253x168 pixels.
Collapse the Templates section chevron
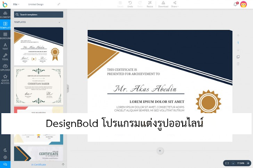tap(59, 22)
